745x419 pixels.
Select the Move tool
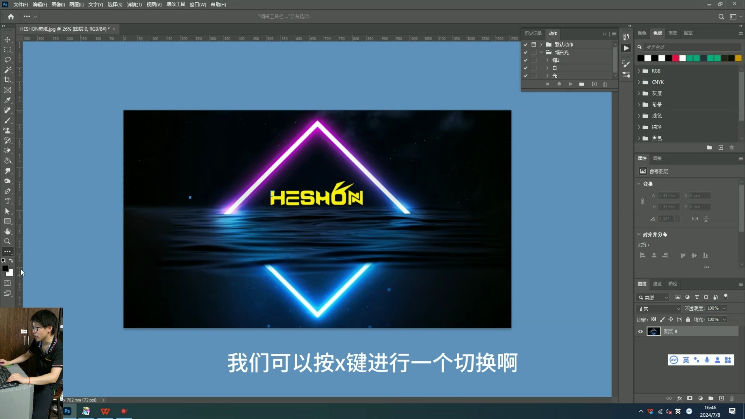pyautogui.click(x=7, y=40)
